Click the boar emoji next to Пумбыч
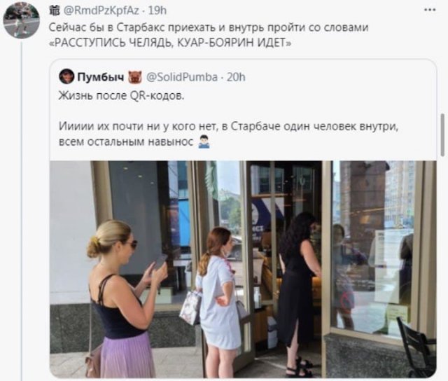This screenshot has height=381, width=448. tap(135, 77)
